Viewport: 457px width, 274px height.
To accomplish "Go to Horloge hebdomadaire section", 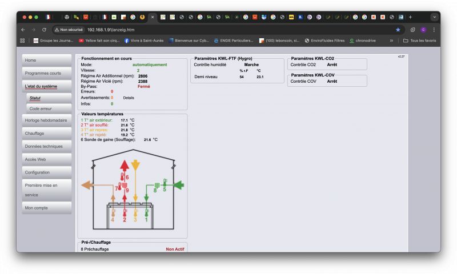I will coord(47,120).
